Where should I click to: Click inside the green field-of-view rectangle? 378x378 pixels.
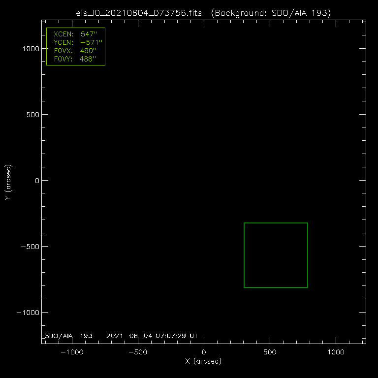(x=276, y=255)
